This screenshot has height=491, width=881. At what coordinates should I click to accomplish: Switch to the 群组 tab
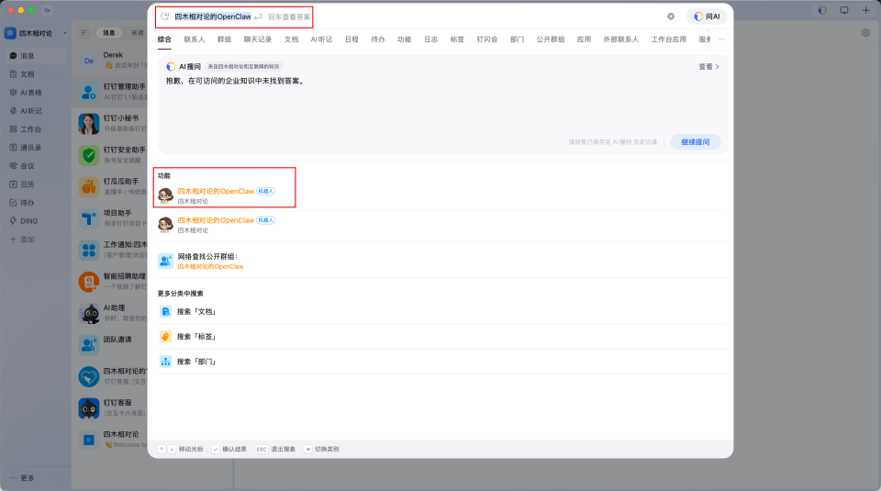pos(224,39)
